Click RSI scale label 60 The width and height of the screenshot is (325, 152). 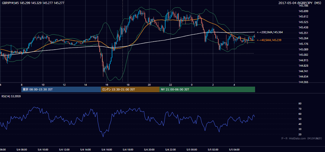(300, 114)
